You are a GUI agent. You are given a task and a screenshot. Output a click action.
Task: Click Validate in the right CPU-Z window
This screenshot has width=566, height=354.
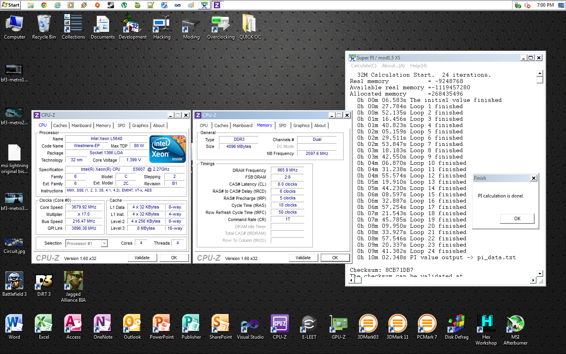[x=303, y=258]
